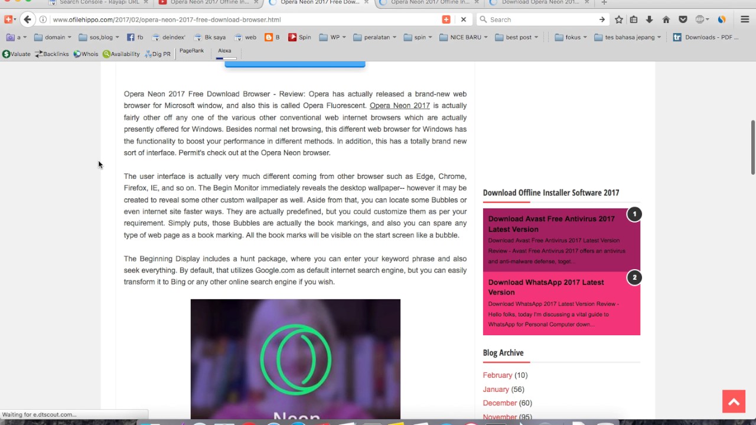Viewport: 756px width, 425px height.
Task: Bookmark this page with the star icon
Action: pyautogui.click(x=618, y=19)
